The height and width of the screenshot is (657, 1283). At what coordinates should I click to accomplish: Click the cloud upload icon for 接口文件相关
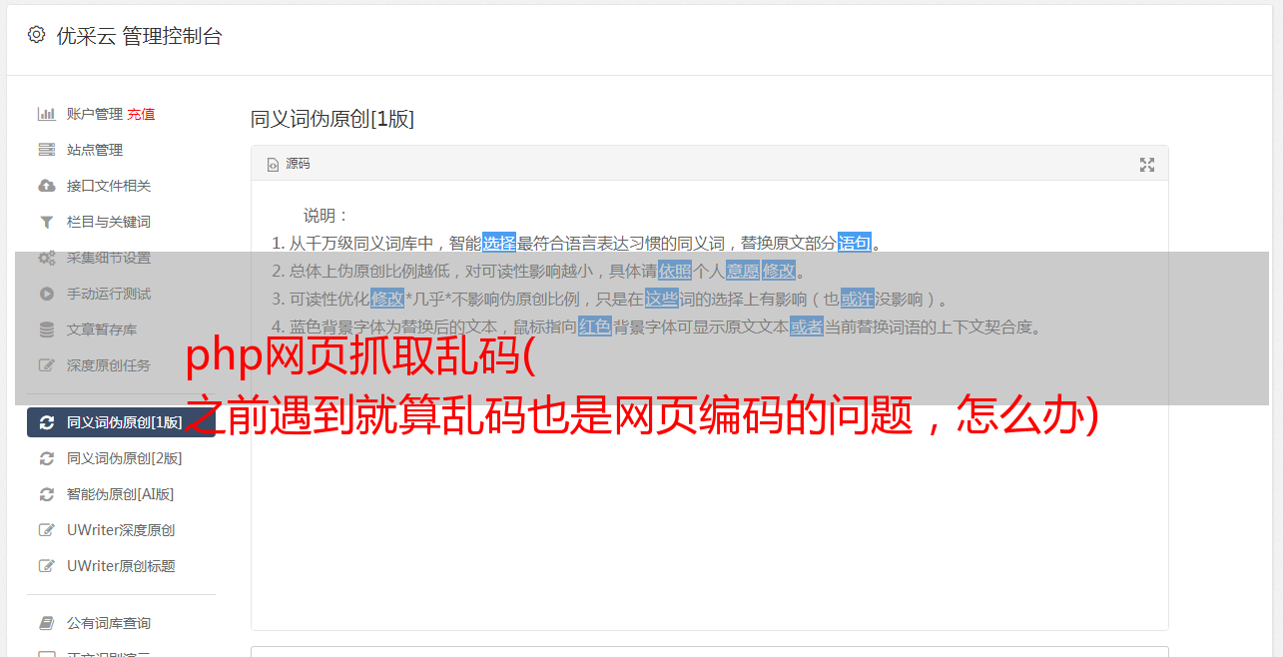coord(46,186)
